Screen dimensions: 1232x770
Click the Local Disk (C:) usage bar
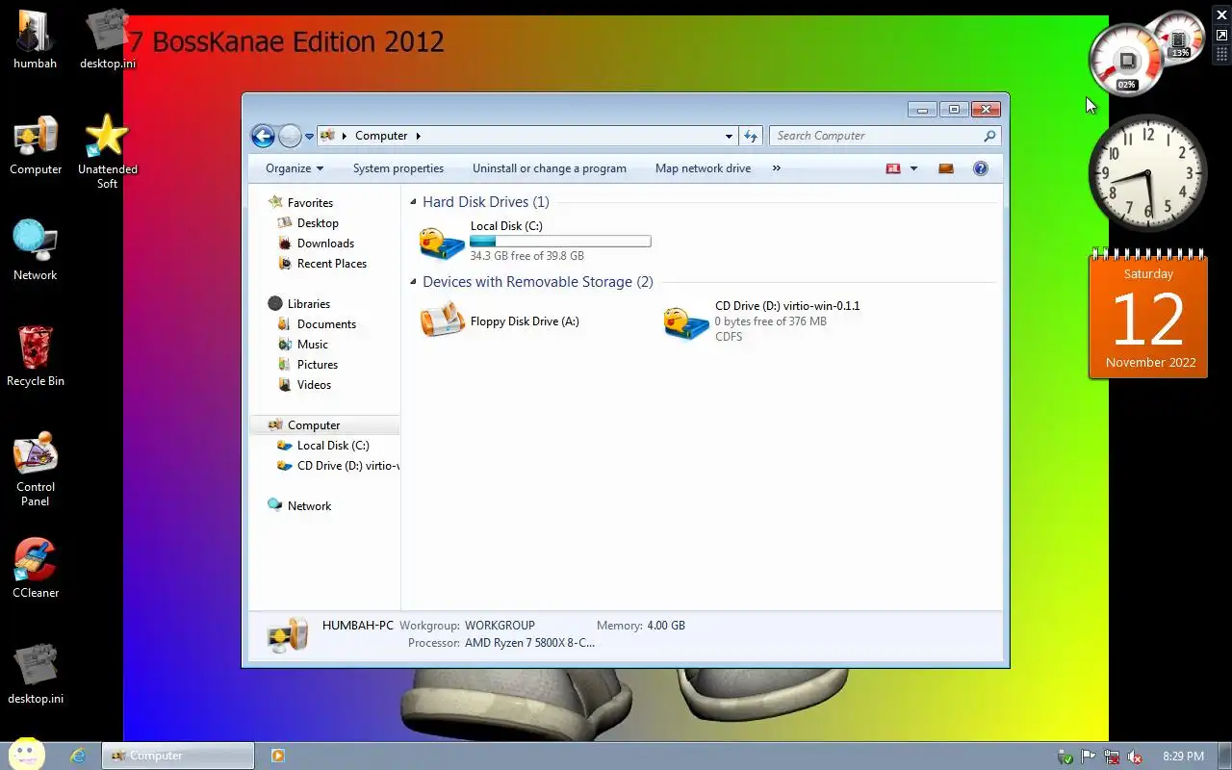[x=560, y=242]
